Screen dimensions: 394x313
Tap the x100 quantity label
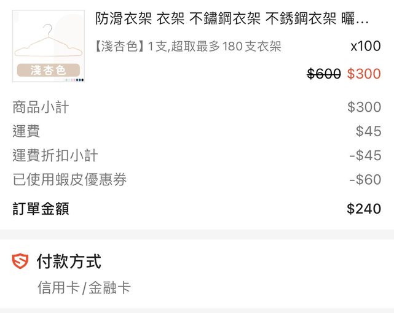click(x=365, y=47)
